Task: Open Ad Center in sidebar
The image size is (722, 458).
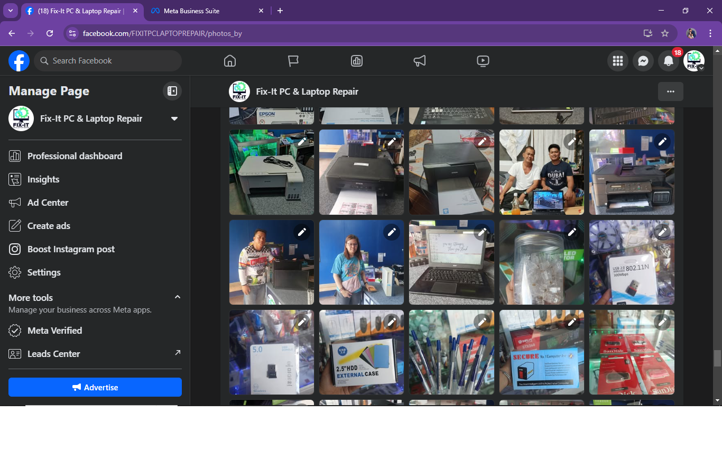Action: (x=95, y=203)
